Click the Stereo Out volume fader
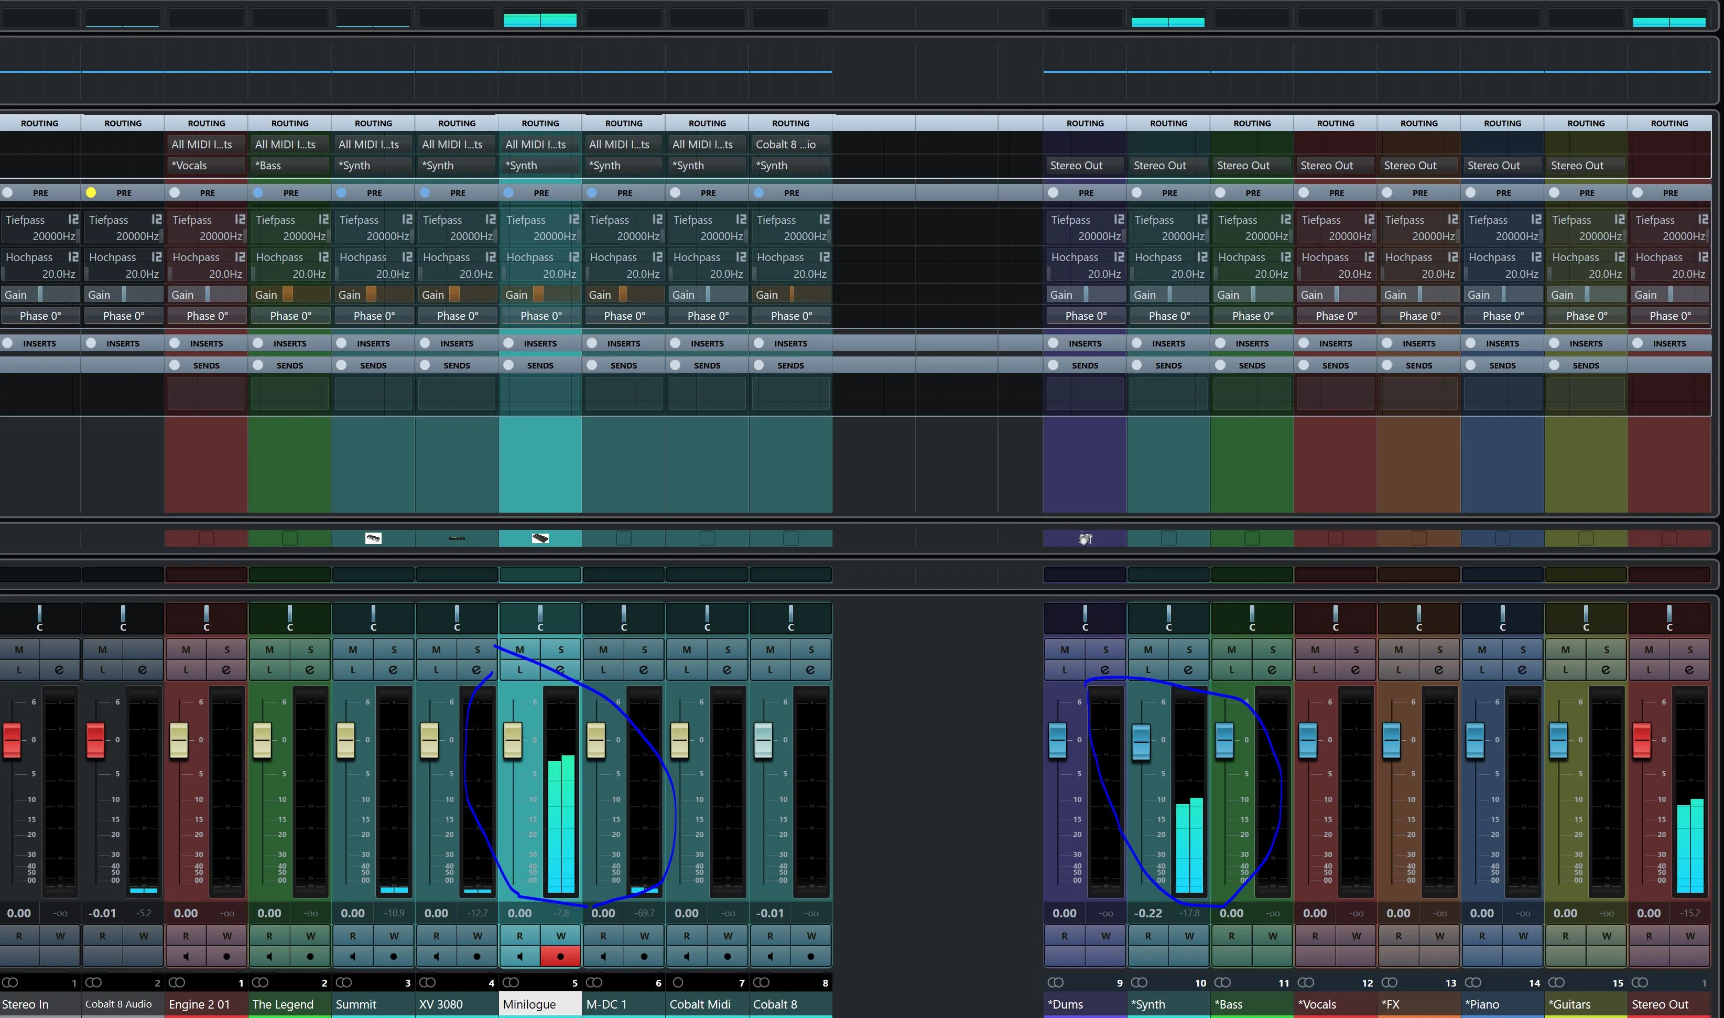The width and height of the screenshot is (1724, 1018). coord(1641,740)
